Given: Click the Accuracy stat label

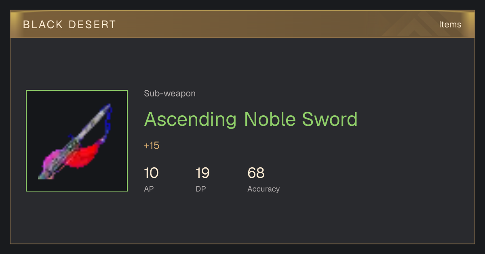Looking at the screenshot, I should coord(264,189).
